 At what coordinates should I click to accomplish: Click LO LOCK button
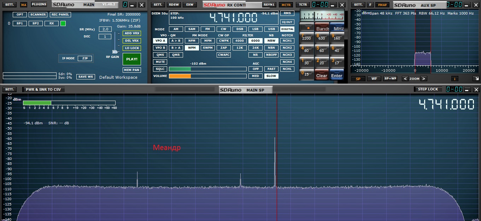131,48
